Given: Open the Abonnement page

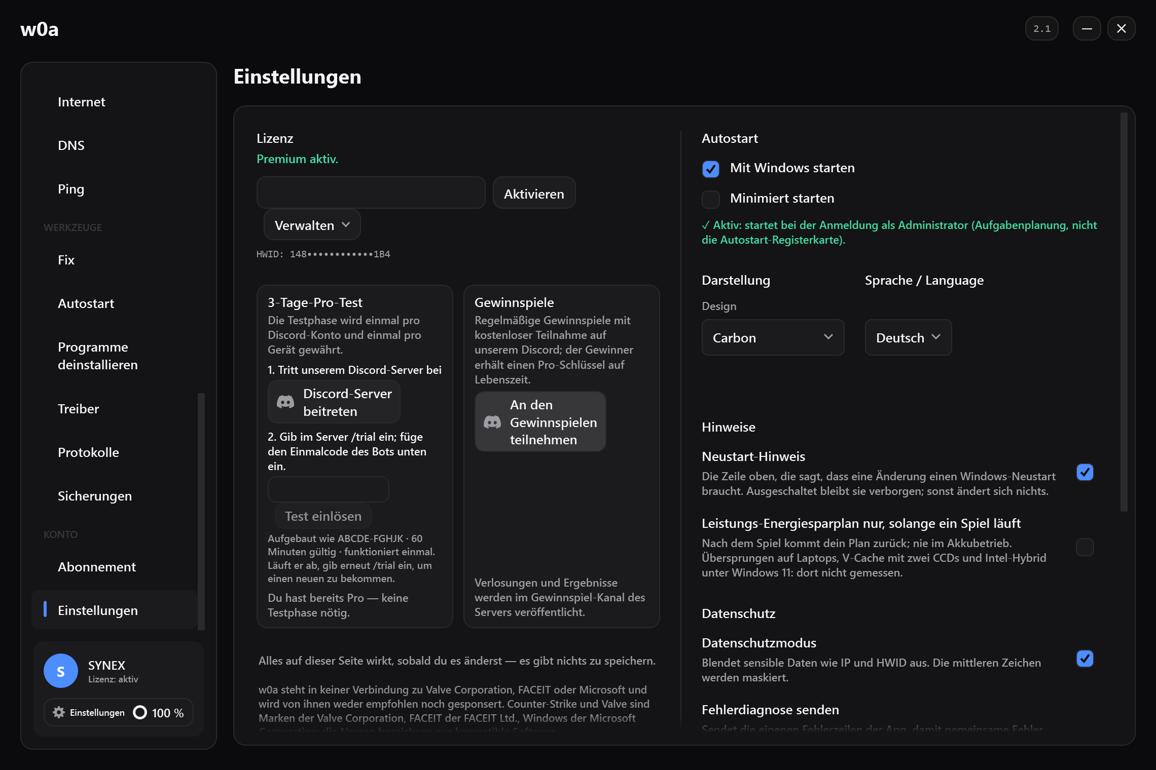Looking at the screenshot, I should 115,567.
